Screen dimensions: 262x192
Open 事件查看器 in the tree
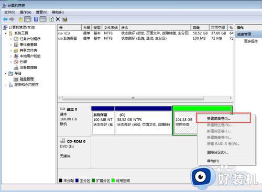tap(28, 44)
